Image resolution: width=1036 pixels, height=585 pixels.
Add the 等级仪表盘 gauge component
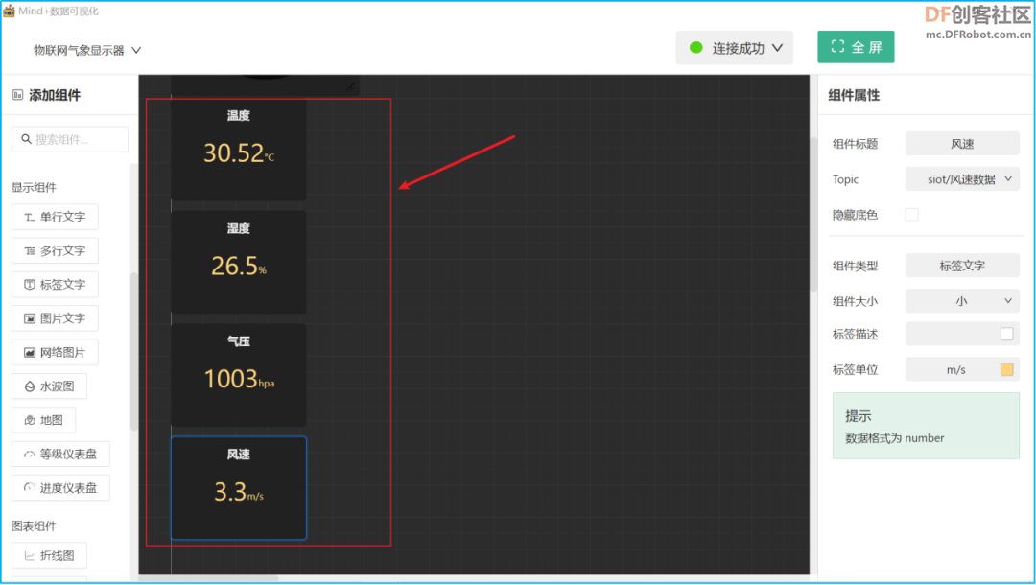(x=60, y=455)
